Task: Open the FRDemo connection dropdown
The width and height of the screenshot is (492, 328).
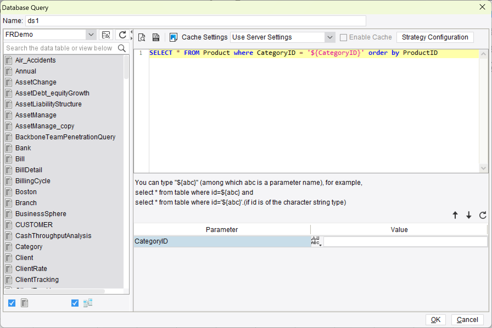Action: click(x=91, y=34)
